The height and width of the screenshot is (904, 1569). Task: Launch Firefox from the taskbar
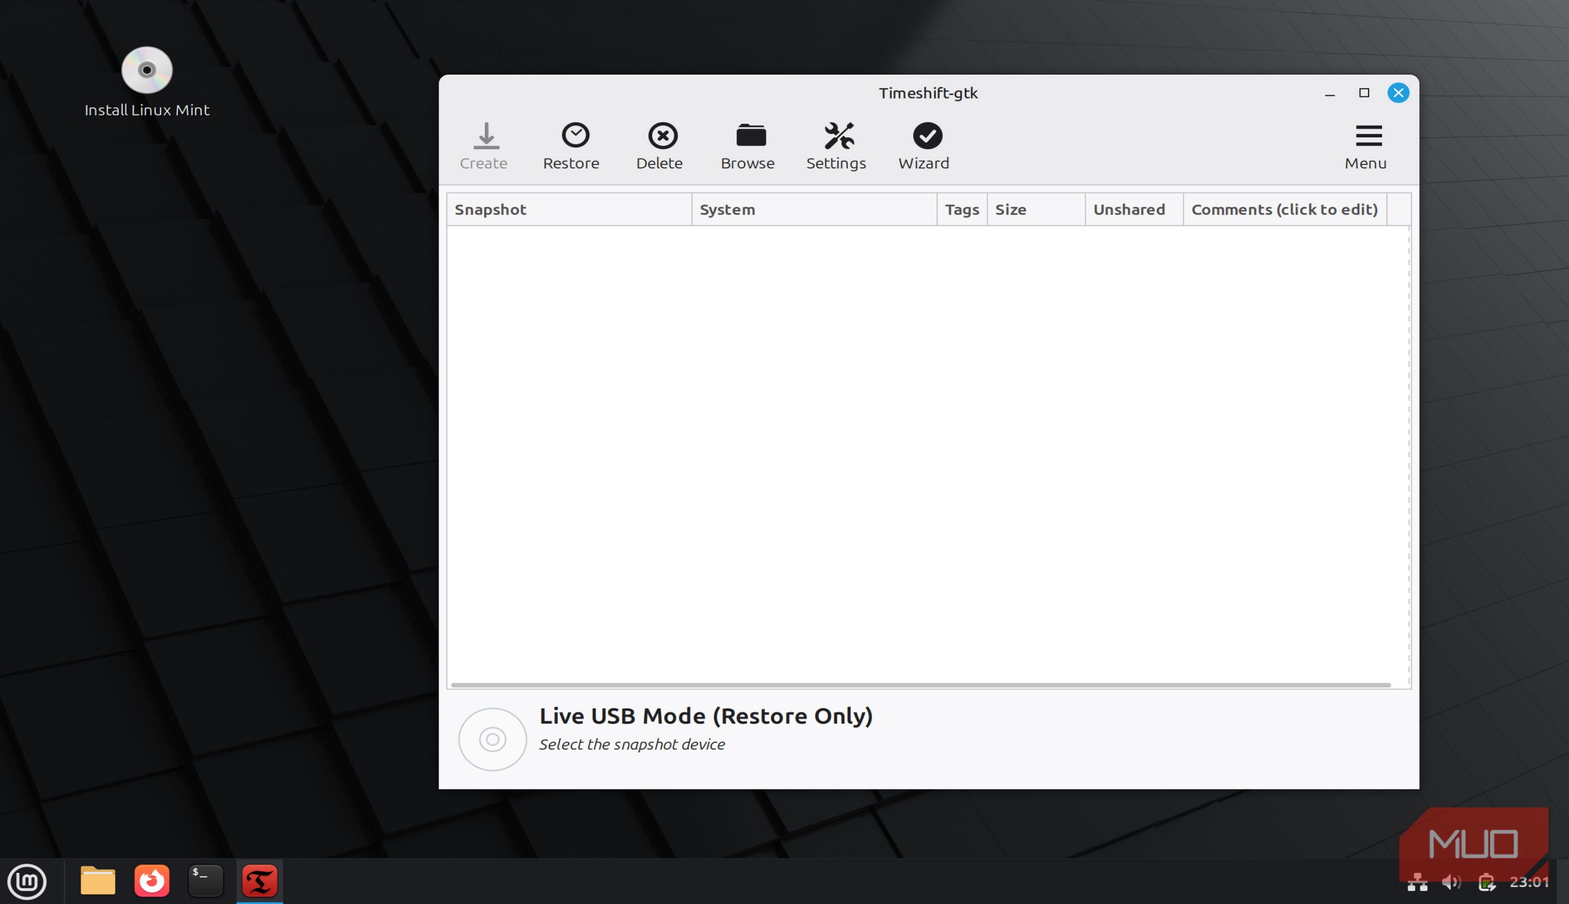[x=152, y=881]
